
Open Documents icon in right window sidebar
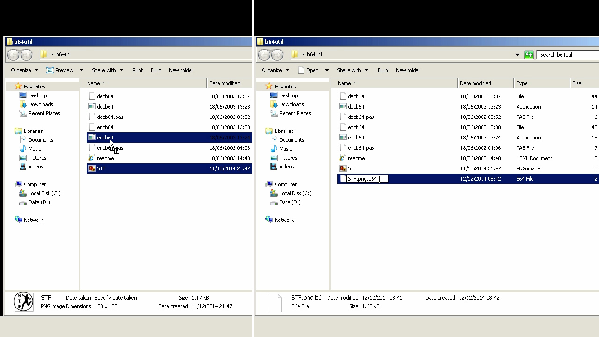pyautogui.click(x=274, y=140)
